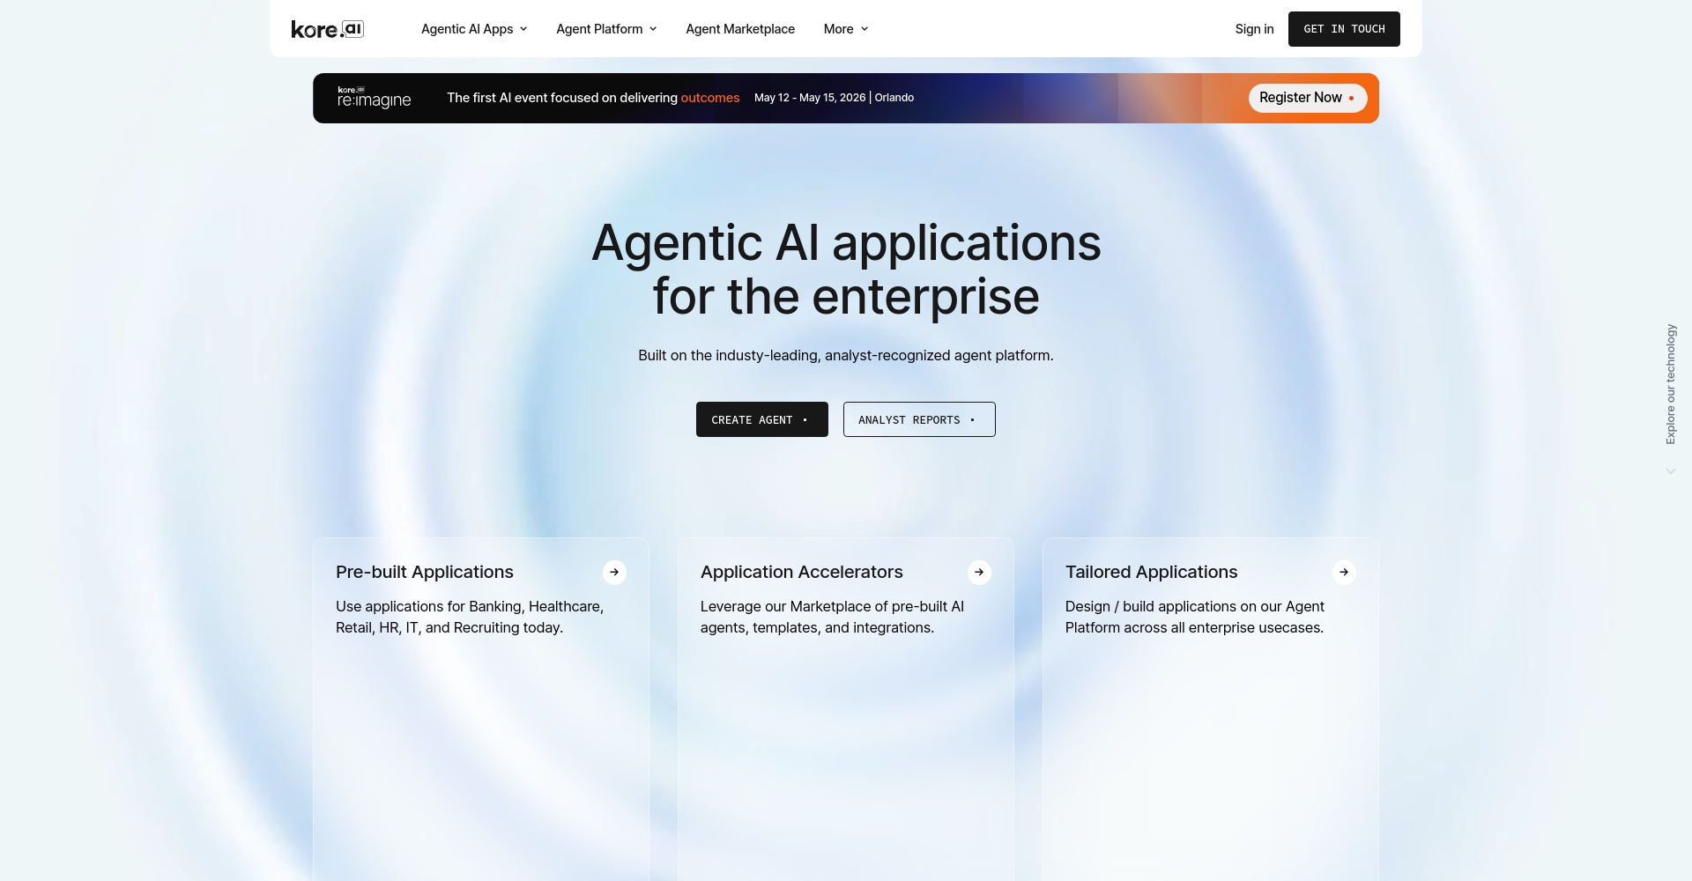This screenshot has width=1692, height=881.
Task: Click Register Now in the event banner
Action: point(1307,98)
